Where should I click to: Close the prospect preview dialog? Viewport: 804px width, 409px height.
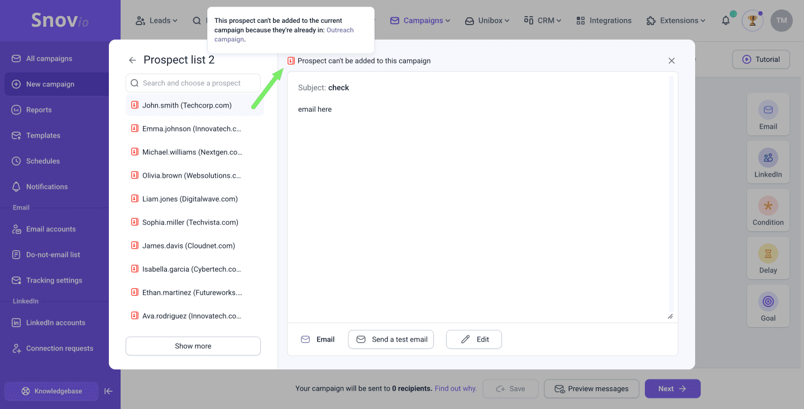[672, 61]
